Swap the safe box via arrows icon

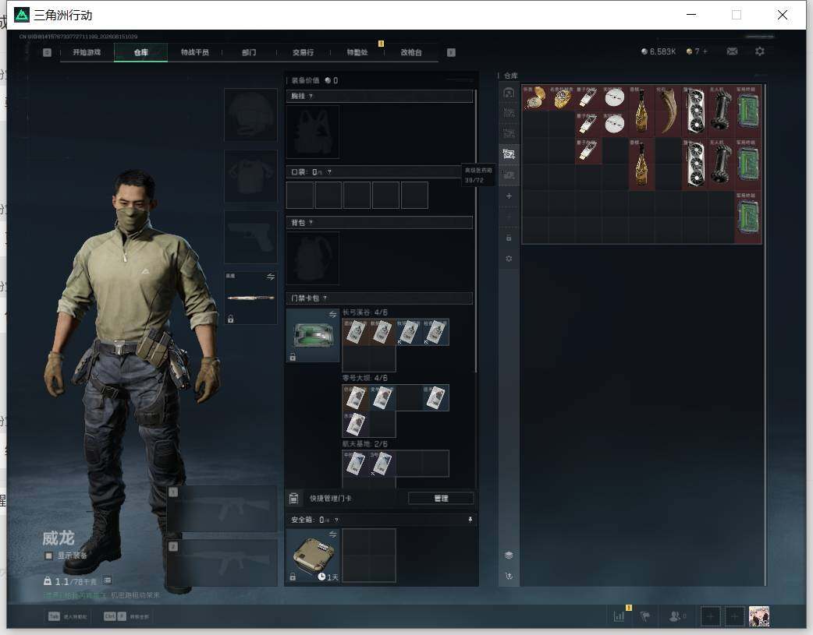point(333,534)
